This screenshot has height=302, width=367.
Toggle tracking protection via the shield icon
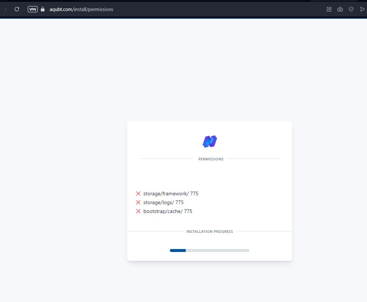point(351,9)
